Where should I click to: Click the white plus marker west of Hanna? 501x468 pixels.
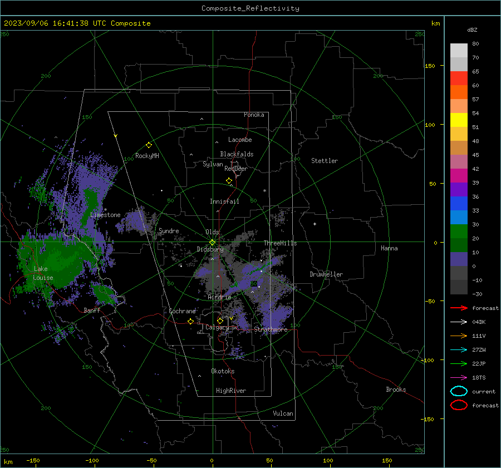point(315,224)
